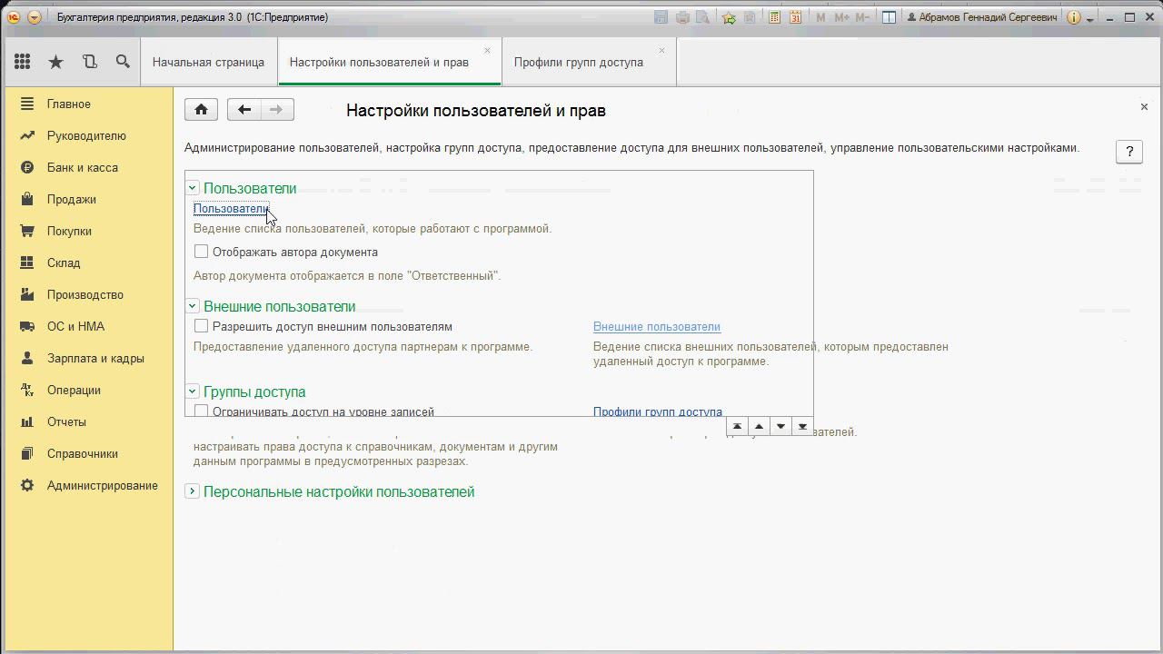Image resolution: width=1163 pixels, height=654 pixels.
Task: Open the Calendar icon in title bar
Action: [796, 17]
